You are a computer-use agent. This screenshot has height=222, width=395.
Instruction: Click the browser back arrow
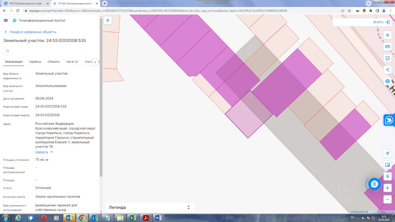click(4, 10)
